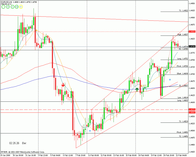Click the 13 Feb 16:00 time label
The width and height of the screenshot is (196, 157).
pos(119,155)
